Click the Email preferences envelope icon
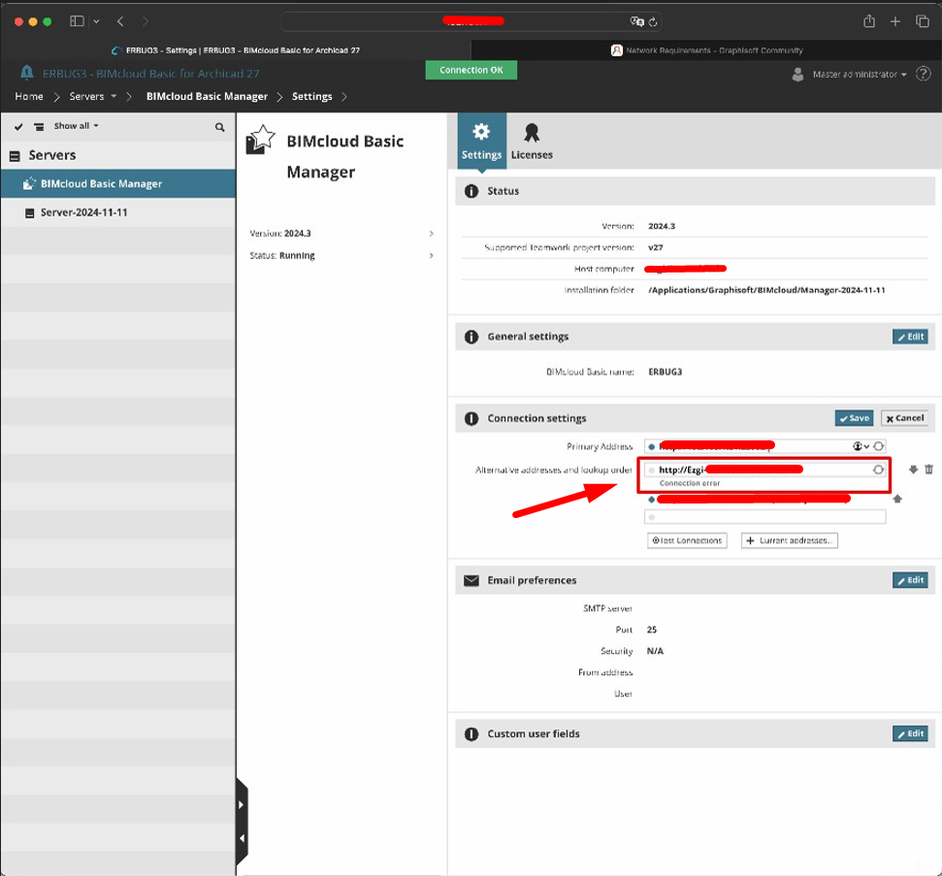 471,580
